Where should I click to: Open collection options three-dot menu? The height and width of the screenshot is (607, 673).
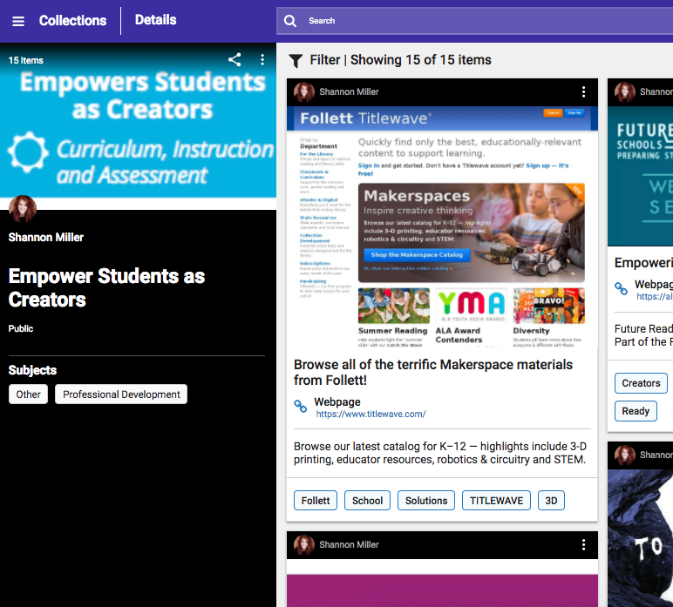click(x=262, y=59)
